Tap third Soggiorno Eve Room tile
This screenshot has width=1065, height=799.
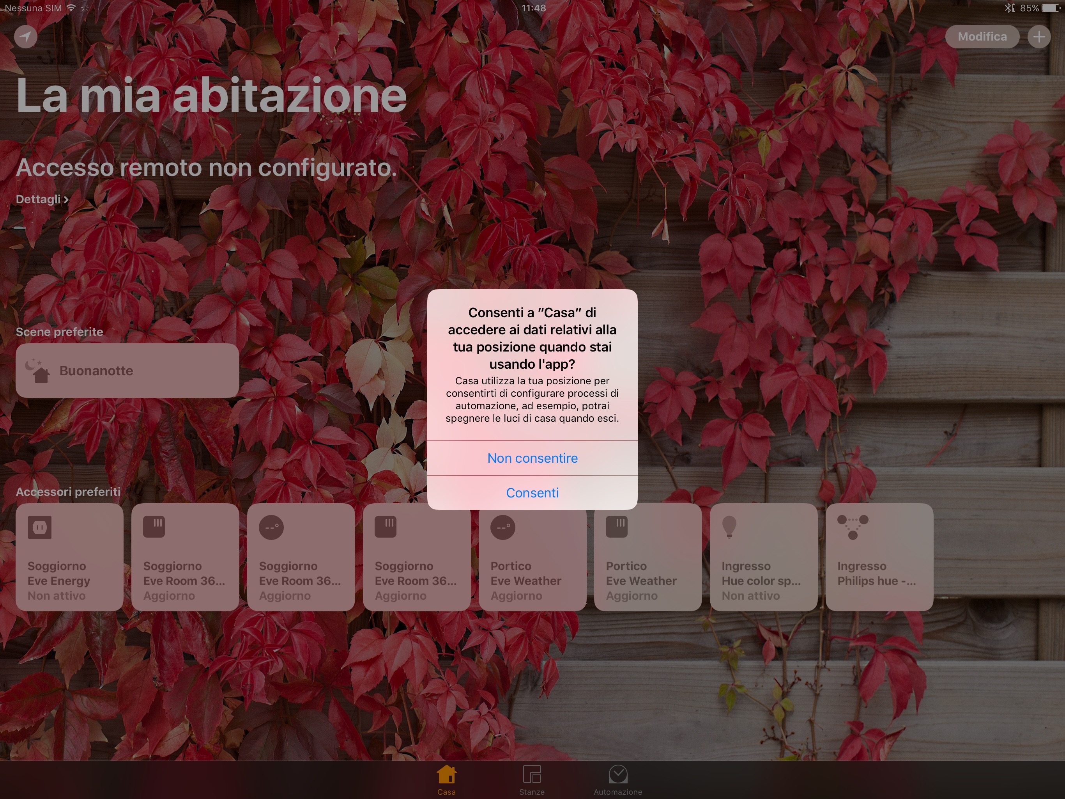click(x=416, y=557)
